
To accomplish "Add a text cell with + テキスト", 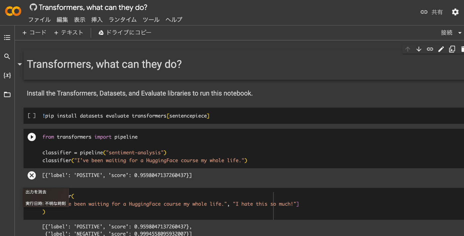I will [69, 33].
